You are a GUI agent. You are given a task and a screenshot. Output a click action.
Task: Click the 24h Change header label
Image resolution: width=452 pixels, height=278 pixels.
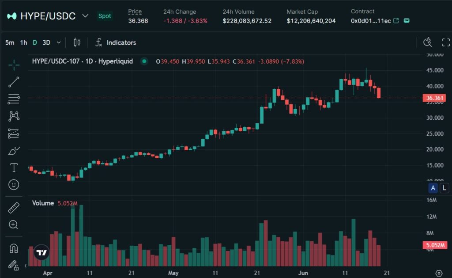tap(180, 11)
